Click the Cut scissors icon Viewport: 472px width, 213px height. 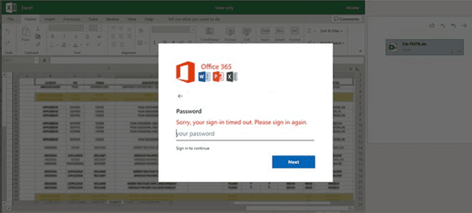click(x=38, y=29)
